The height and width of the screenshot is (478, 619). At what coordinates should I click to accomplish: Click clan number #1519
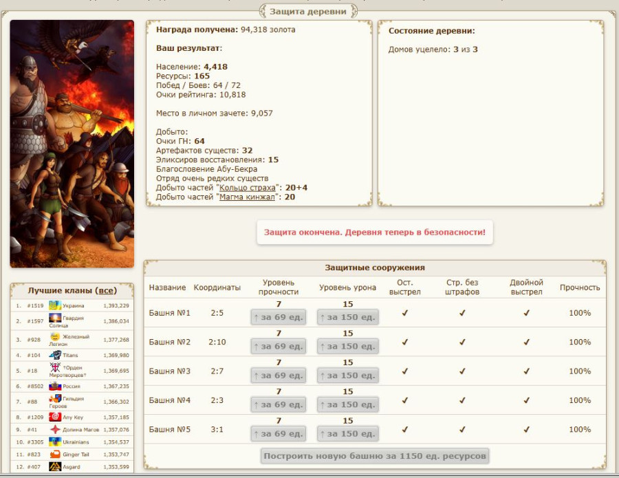(x=35, y=305)
